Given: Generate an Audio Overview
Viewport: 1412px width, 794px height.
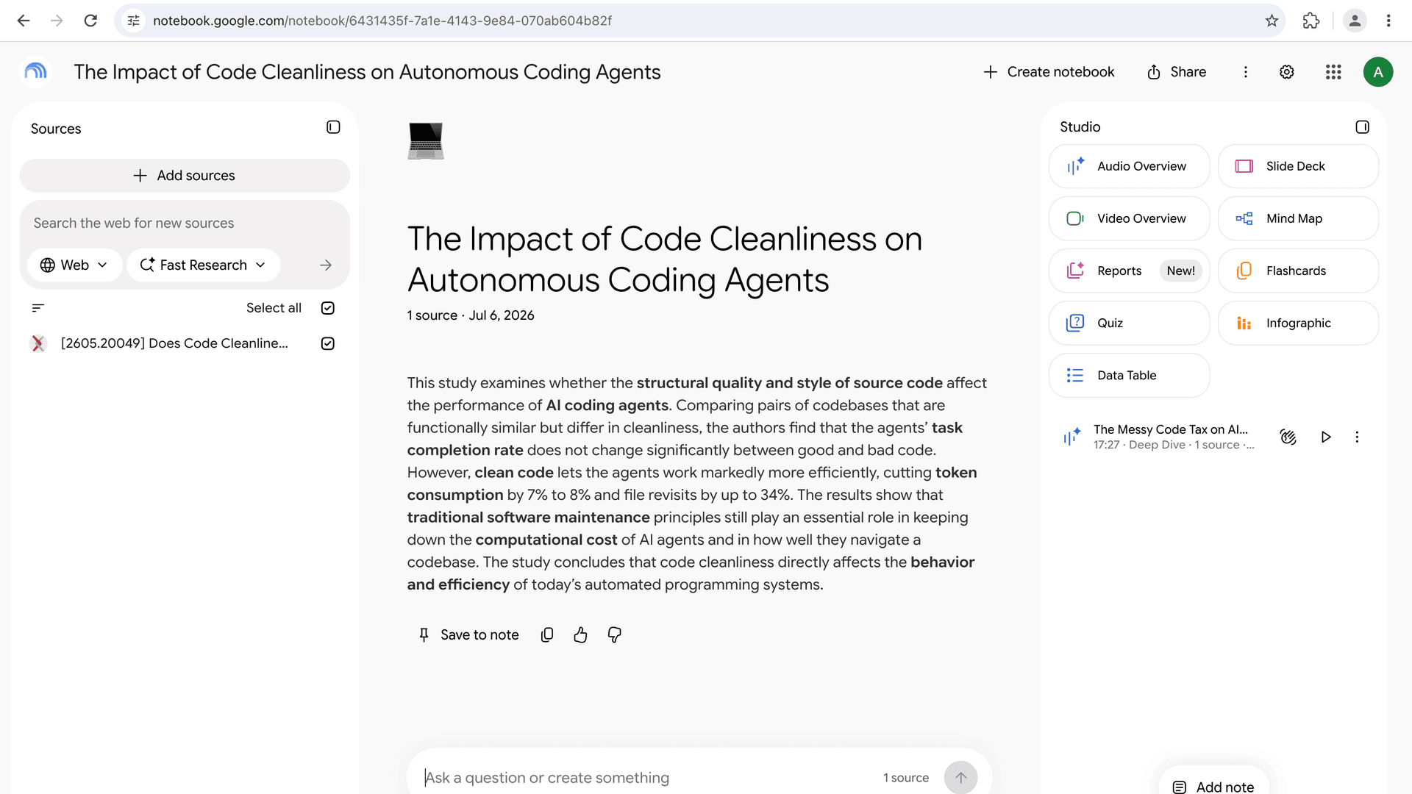Looking at the screenshot, I should tap(1129, 166).
